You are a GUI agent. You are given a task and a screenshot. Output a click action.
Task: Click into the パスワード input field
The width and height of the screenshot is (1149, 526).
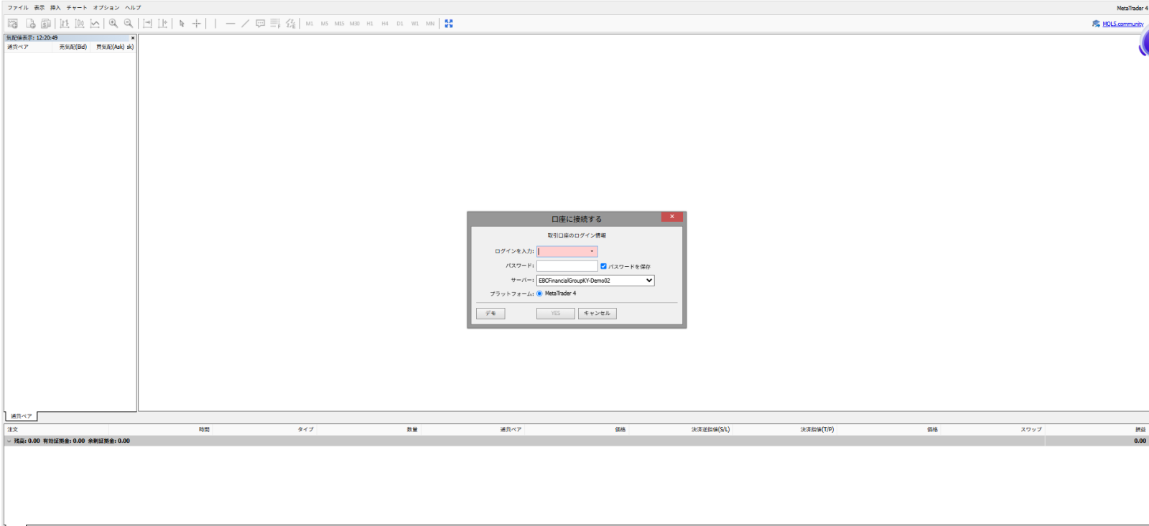567,266
